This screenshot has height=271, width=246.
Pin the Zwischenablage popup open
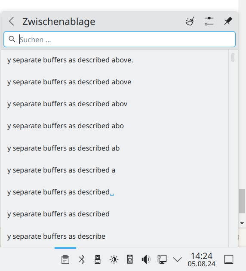(x=228, y=21)
